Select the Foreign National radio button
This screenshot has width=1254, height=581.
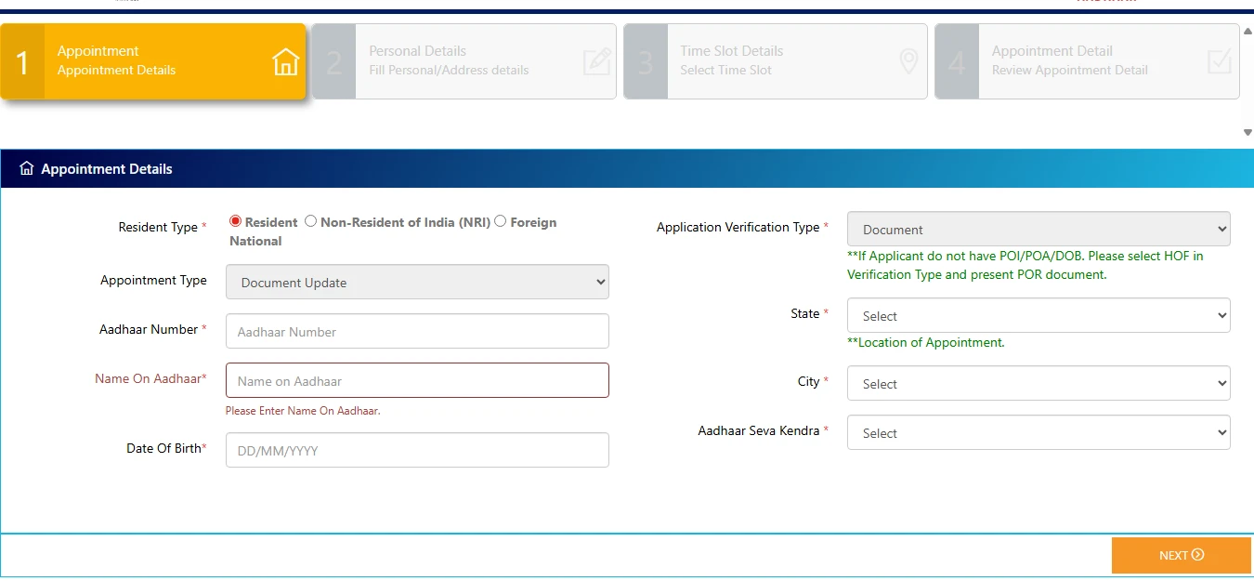[501, 221]
